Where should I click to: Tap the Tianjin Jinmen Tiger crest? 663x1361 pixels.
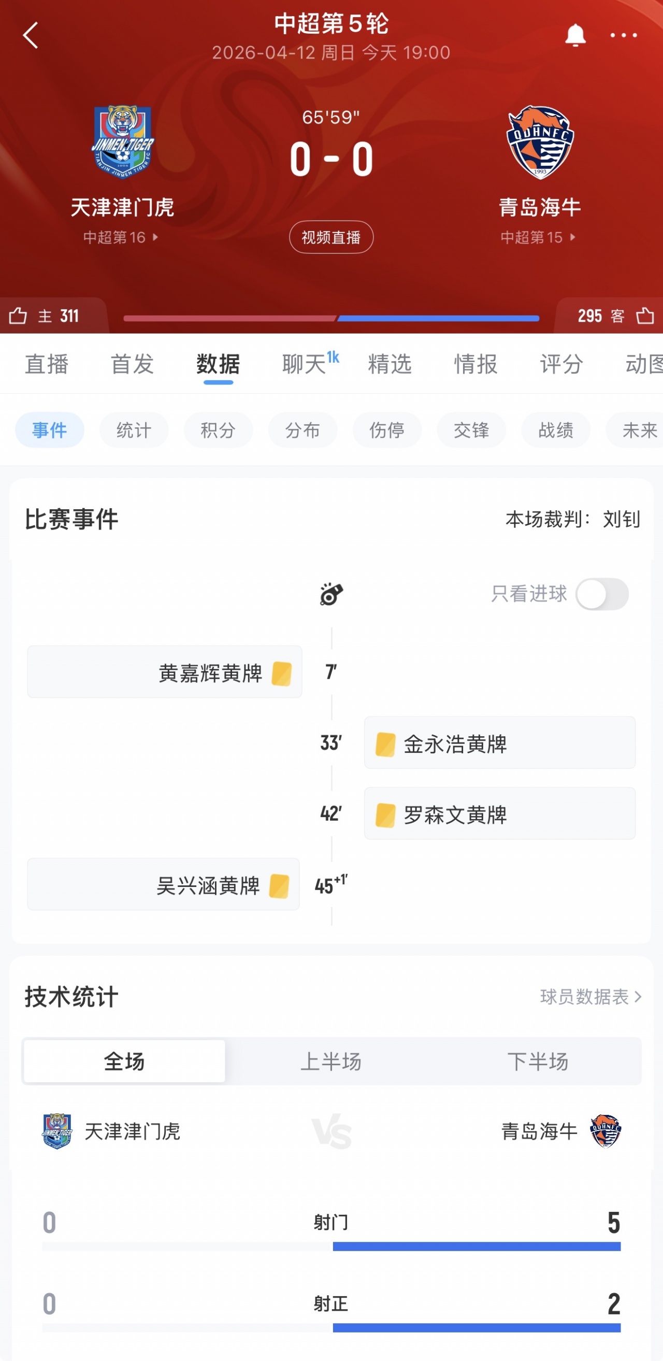pos(123,141)
